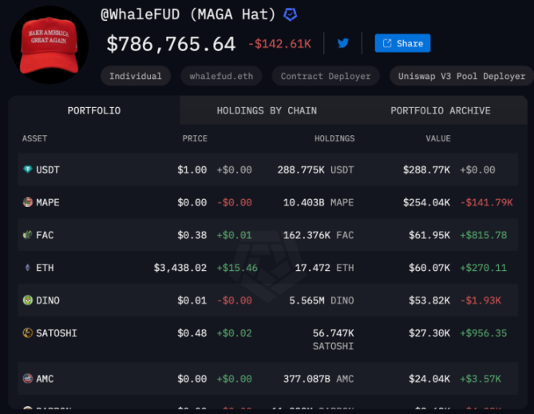Click the $254.04K MAPE value
534x414 pixels.
(426, 202)
